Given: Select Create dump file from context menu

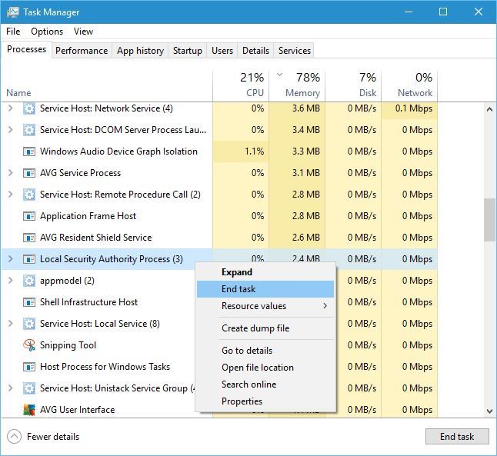Looking at the screenshot, I should [265, 328].
